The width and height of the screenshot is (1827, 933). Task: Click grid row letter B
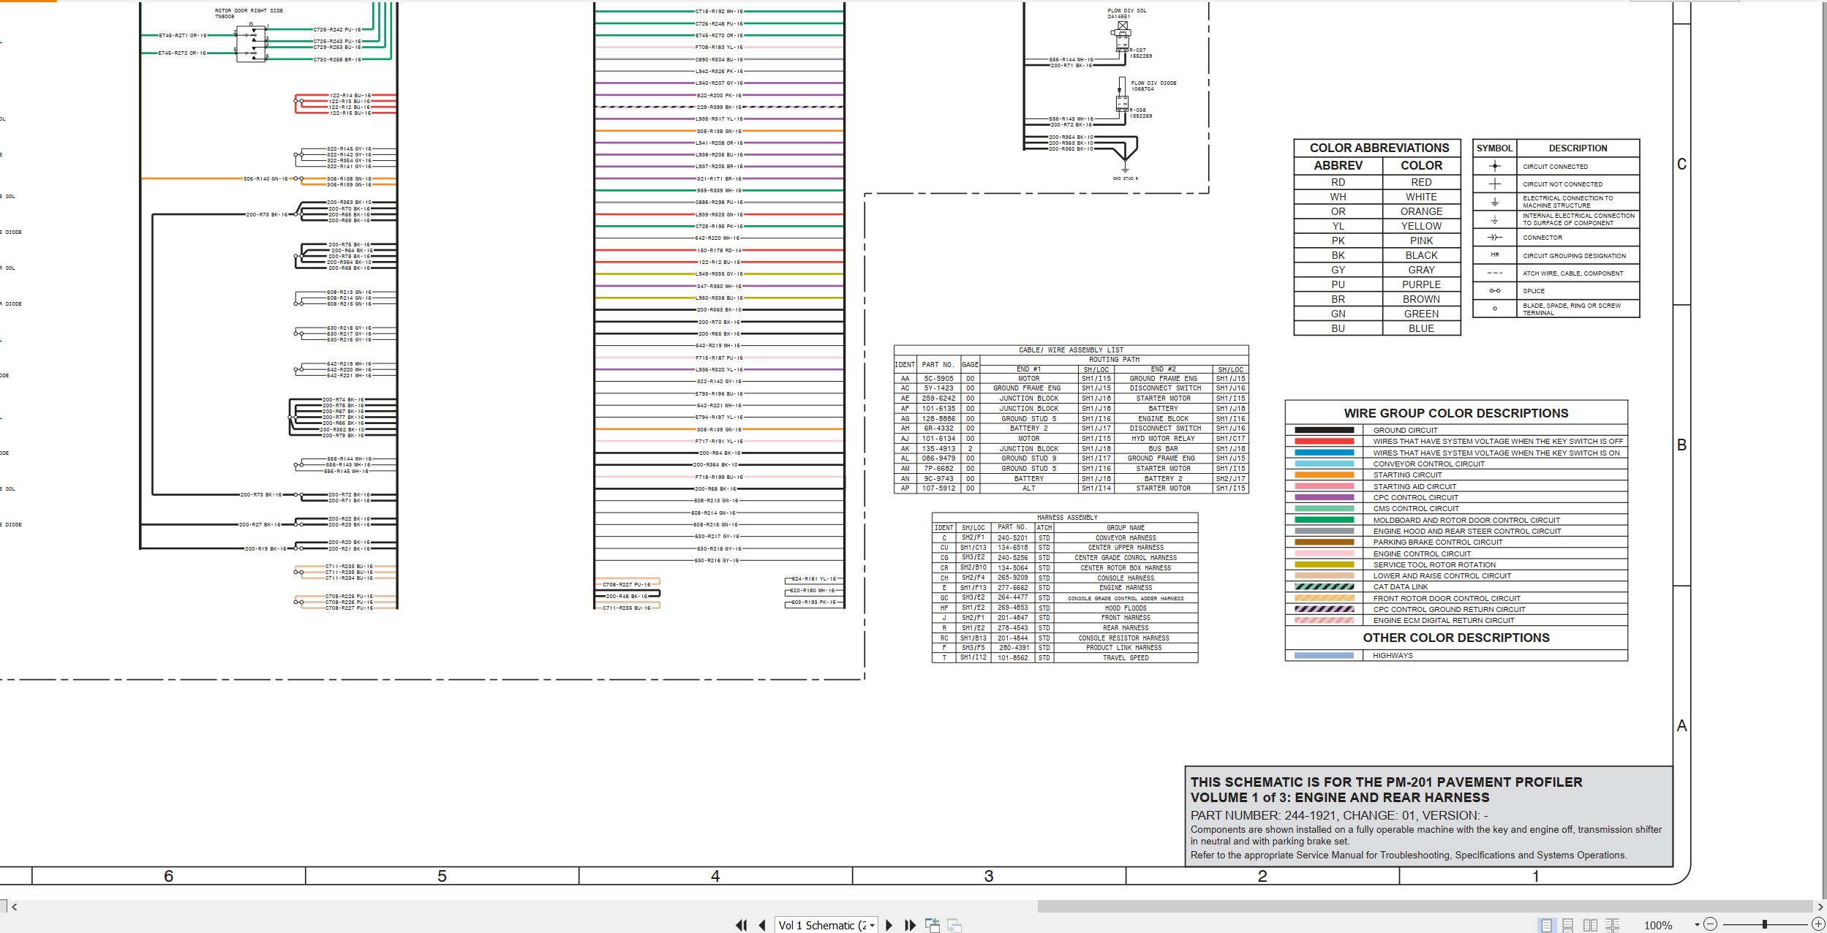[x=1681, y=445]
